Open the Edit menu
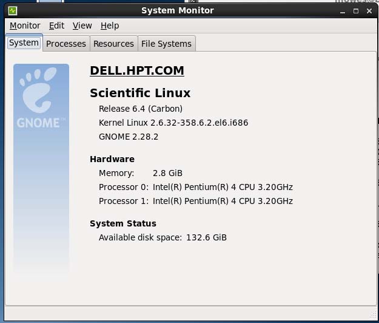The width and height of the screenshot is (379, 323). point(56,25)
